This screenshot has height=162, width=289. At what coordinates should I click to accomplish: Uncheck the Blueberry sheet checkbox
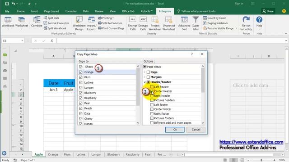pos(80,93)
